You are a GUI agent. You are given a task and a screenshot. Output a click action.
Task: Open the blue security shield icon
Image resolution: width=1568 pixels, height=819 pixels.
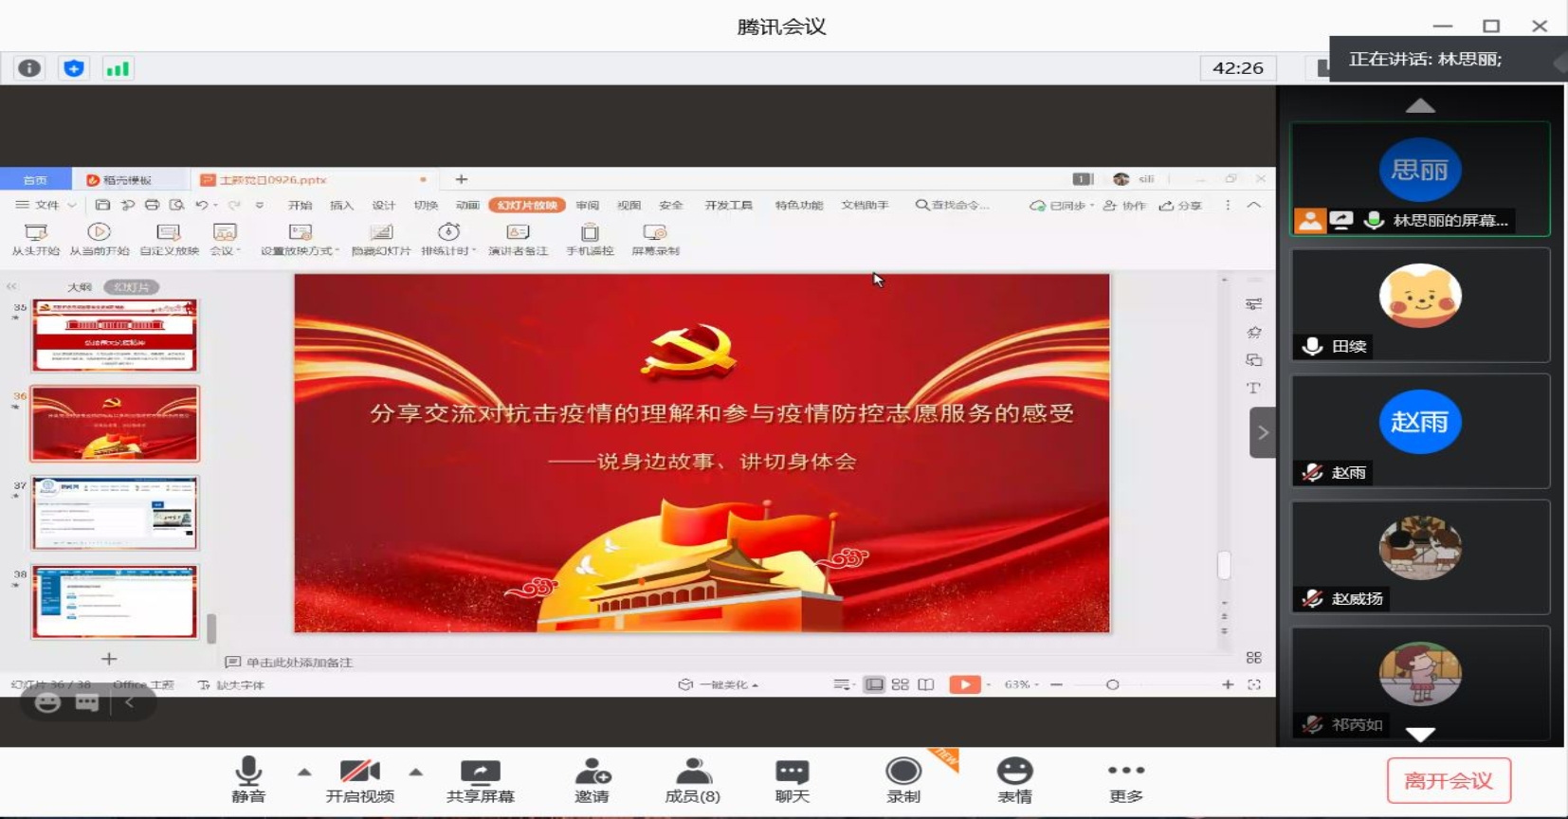point(74,68)
